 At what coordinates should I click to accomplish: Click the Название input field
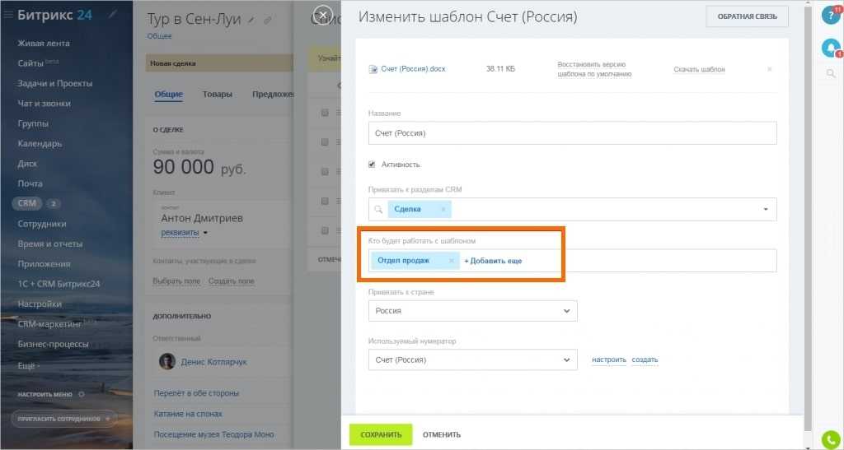click(x=572, y=133)
